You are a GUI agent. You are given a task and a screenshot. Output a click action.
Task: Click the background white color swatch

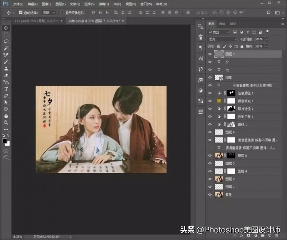[8, 144]
